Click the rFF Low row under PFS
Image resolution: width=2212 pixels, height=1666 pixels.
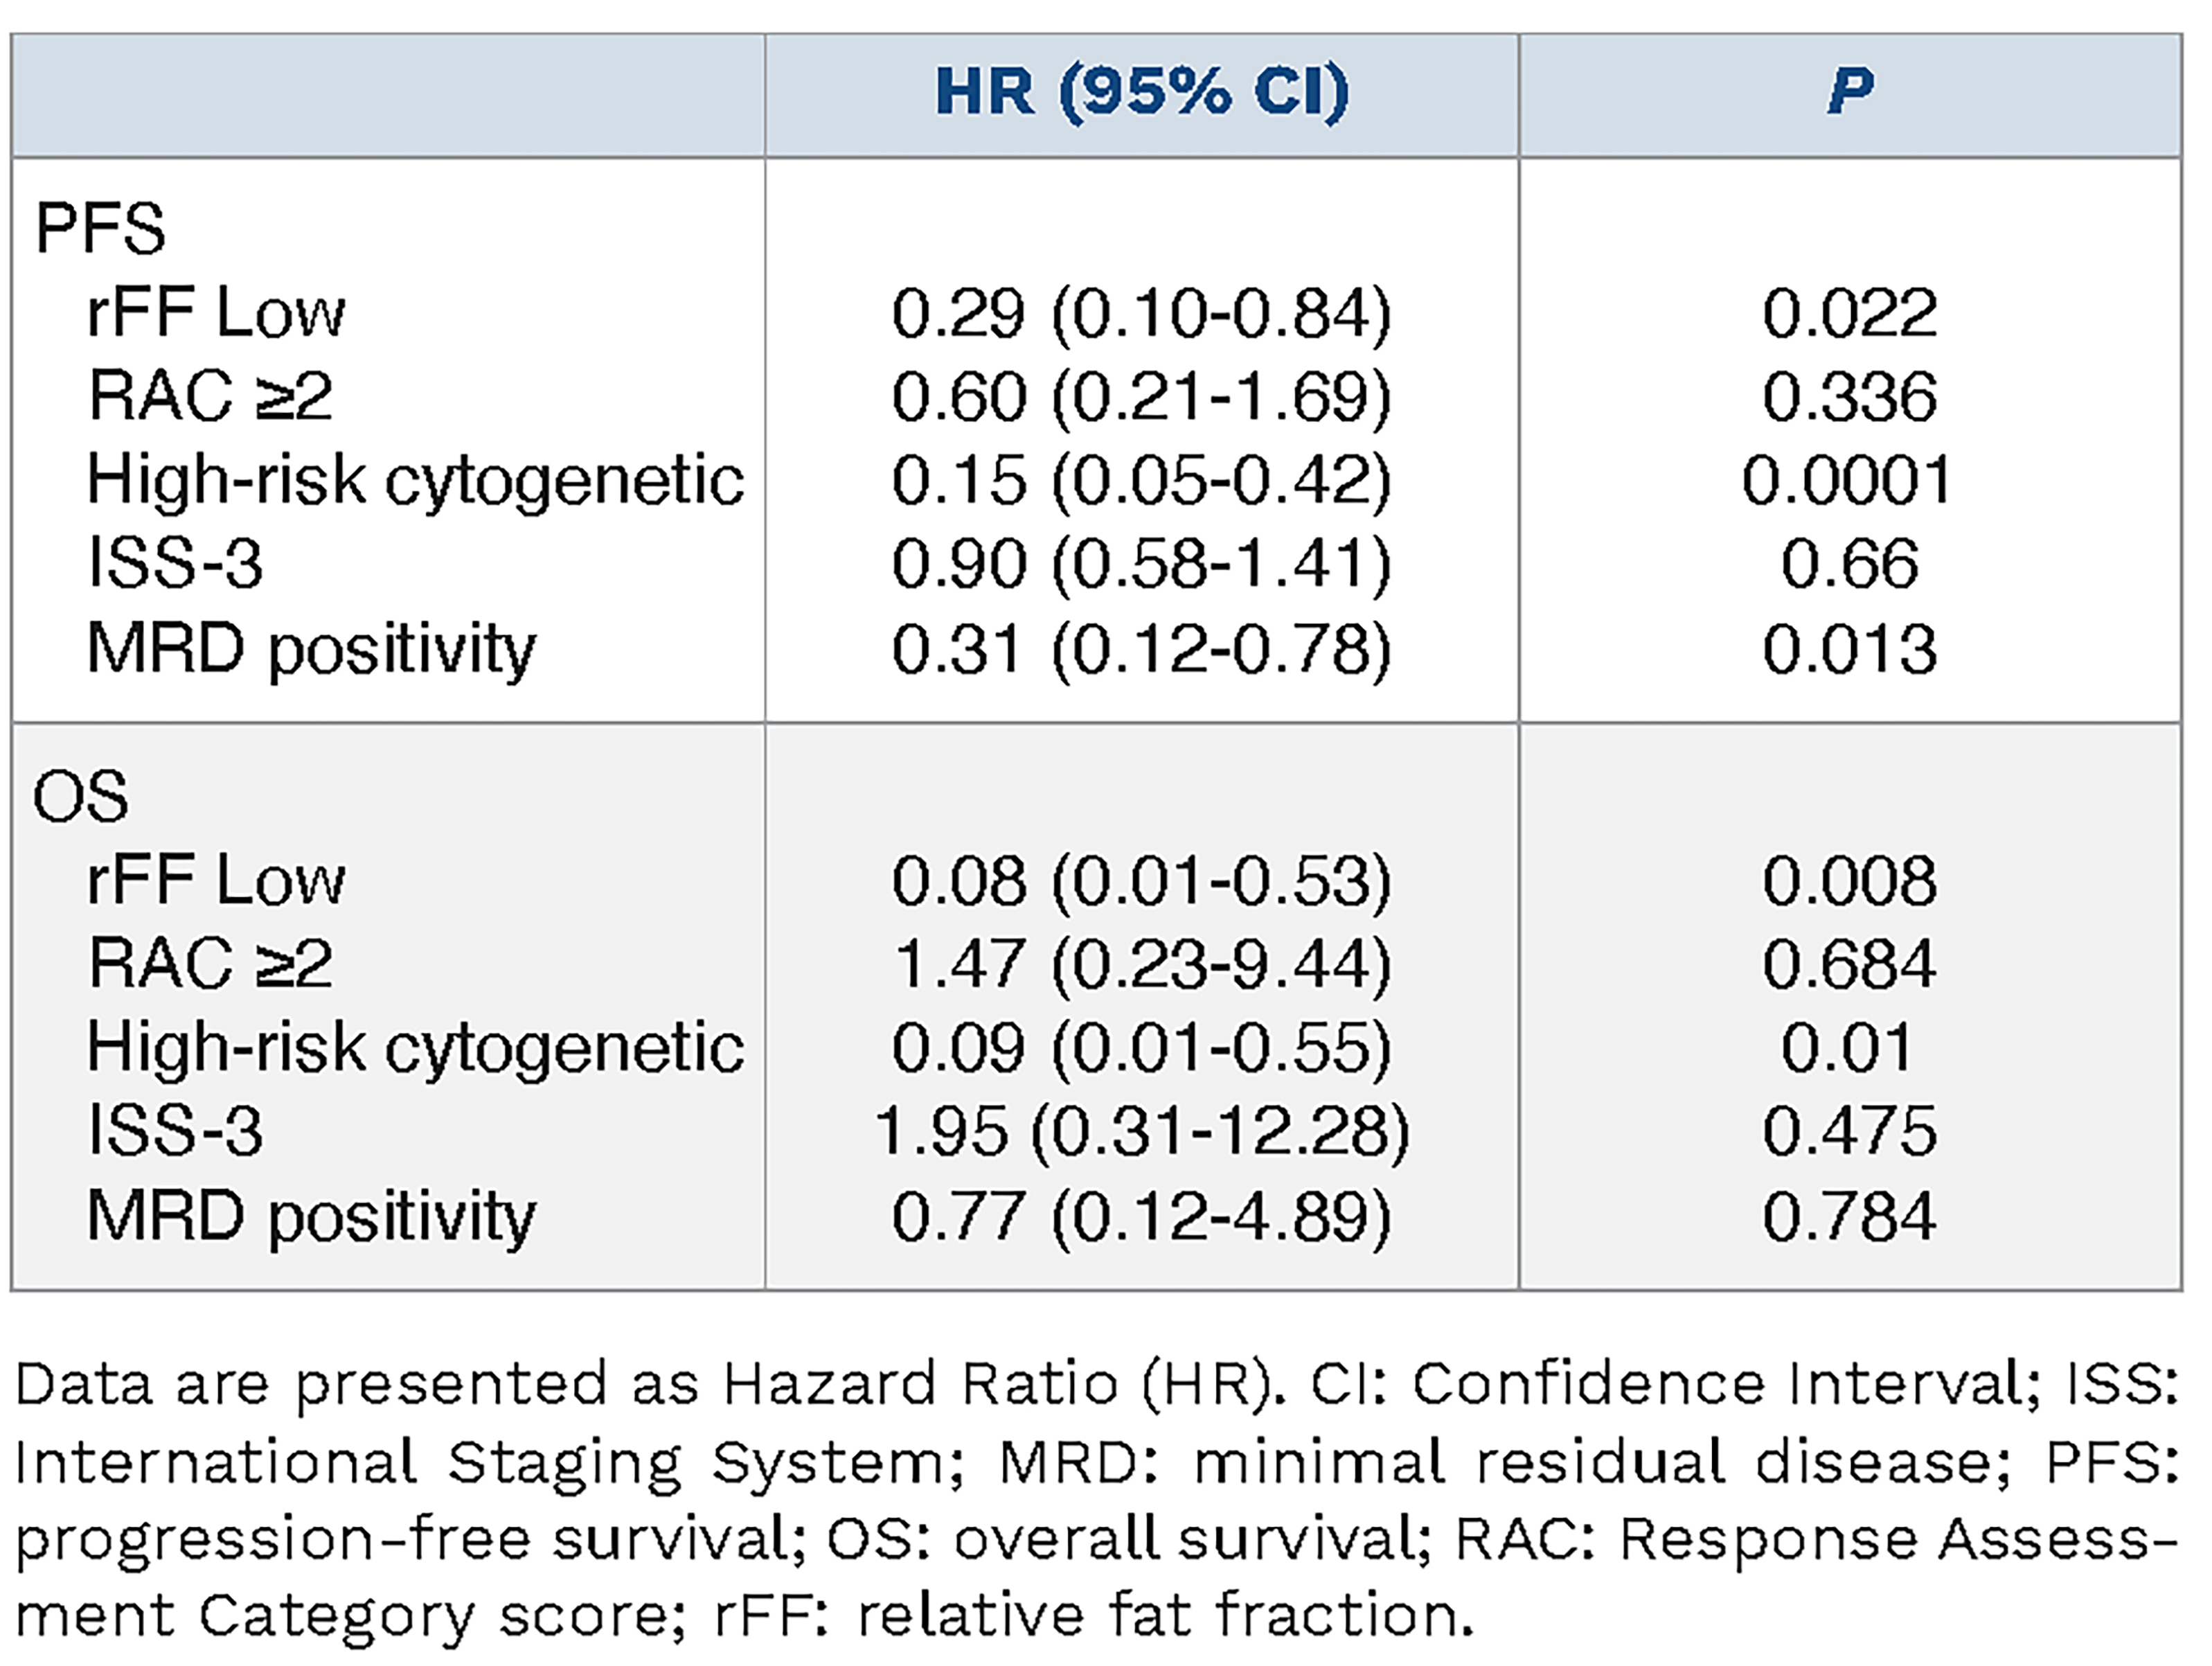[x=216, y=313]
